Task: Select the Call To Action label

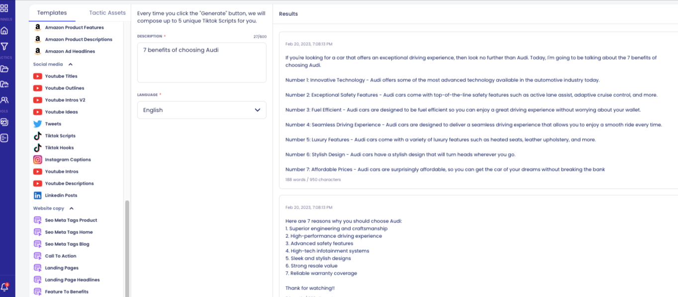Action: pyautogui.click(x=61, y=256)
